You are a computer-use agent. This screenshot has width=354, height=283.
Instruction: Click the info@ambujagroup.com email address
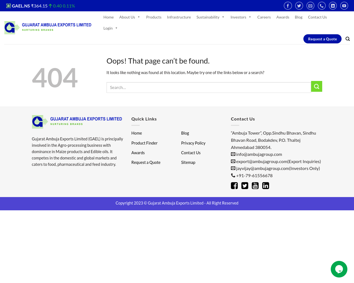tap(259, 154)
